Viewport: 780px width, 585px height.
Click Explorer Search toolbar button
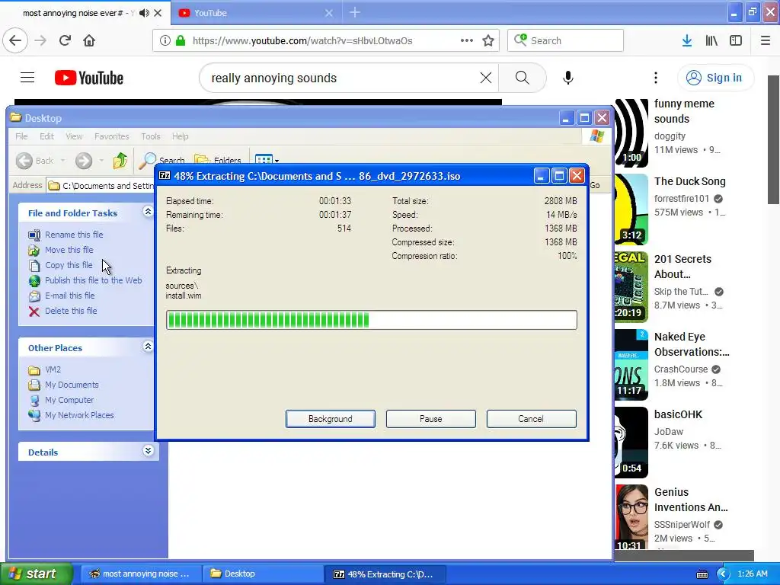[x=161, y=160]
